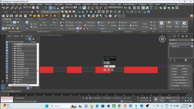The width and height of the screenshot is (194, 109).
Task: Switch to the Freeform ribbon tab
Action: 18,19
